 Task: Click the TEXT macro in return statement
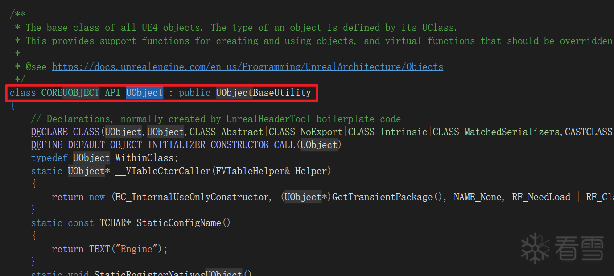point(99,249)
